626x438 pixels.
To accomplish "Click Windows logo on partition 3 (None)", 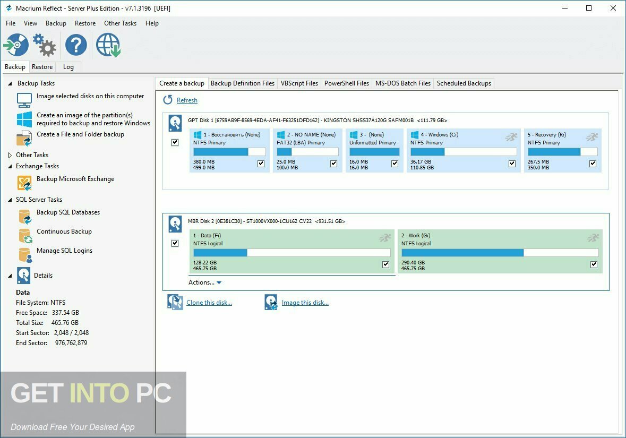I will (354, 135).
